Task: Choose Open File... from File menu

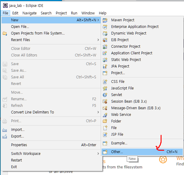Action: pyautogui.click(x=51, y=27)
